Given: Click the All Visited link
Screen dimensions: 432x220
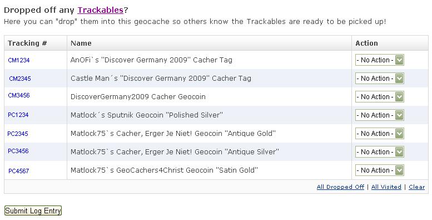Looking at the screenshot, I should [x=386, y=187].
